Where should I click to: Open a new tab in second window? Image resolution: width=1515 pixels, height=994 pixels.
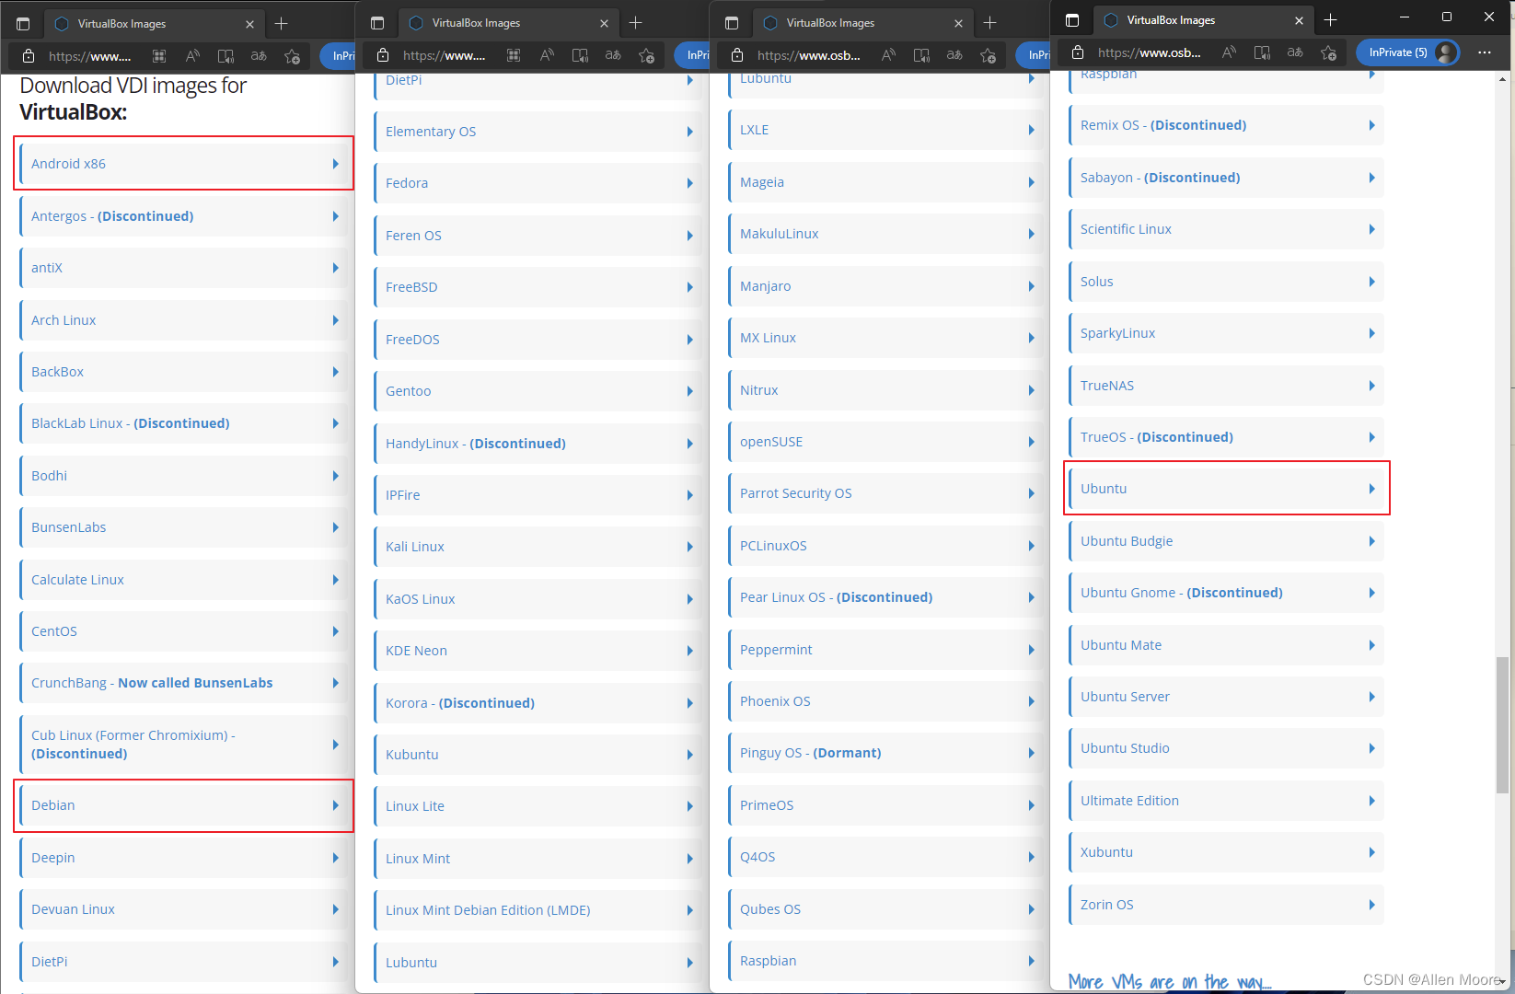tap(636, 23)
